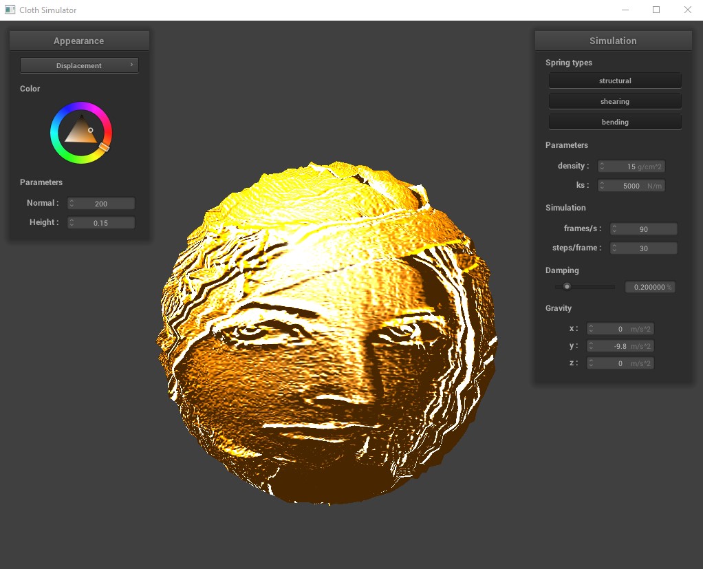Click the rendered golden face sphere
This screenshot has height=569, width=703.
(x=327, y=333)
